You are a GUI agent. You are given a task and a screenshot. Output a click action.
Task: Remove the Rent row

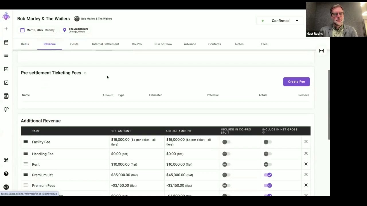point(306,164)
